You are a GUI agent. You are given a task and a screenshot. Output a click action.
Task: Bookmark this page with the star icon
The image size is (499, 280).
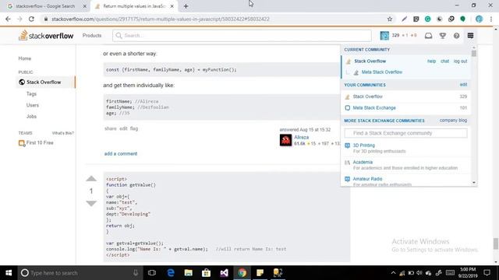(x=390, y=19)
